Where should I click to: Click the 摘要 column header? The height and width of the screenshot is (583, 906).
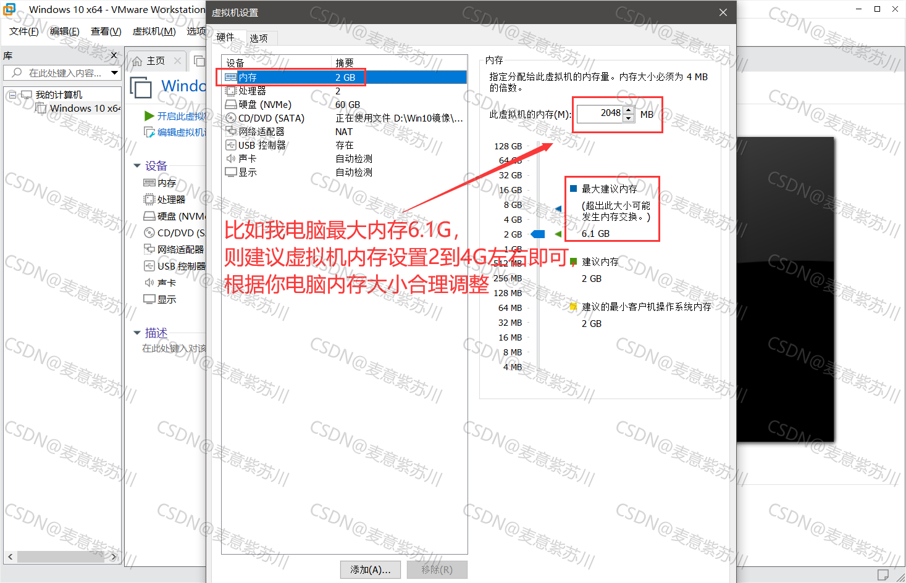pyautogui.click(x=399, y=62)
